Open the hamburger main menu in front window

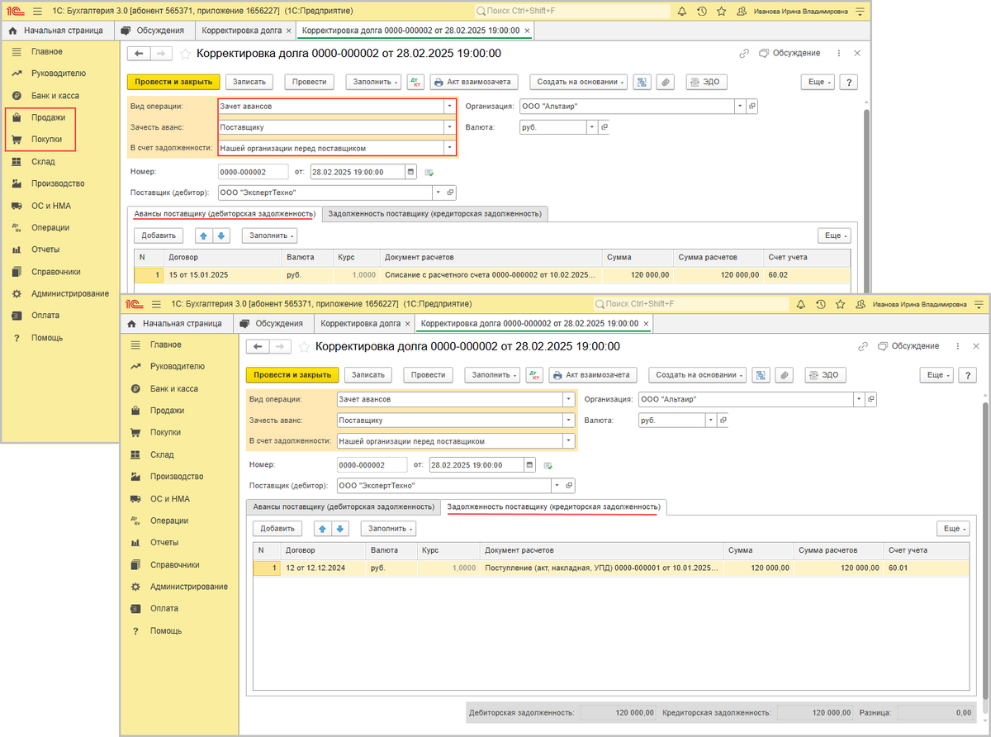click(x=157, y=304)
